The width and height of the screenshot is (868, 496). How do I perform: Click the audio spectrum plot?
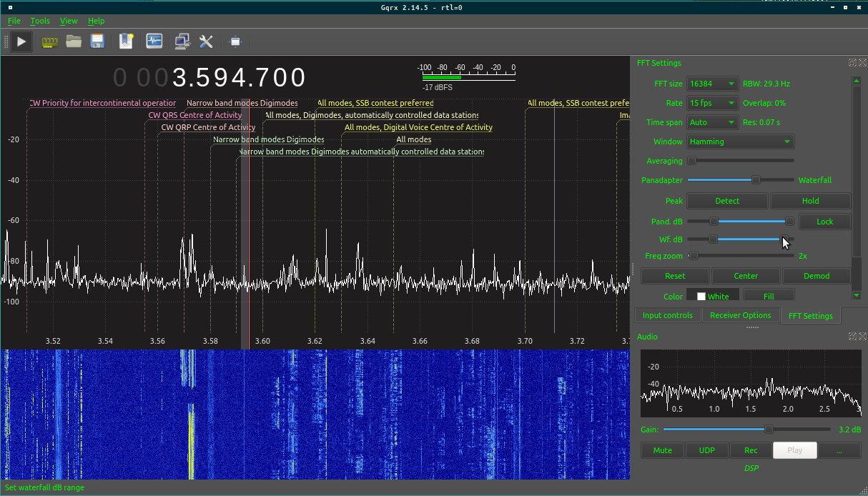pos(751,383)
